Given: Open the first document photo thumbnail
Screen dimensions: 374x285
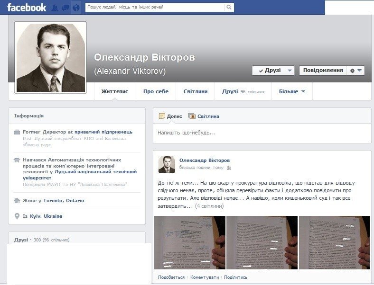Looking at the screenshot, I should 190,243.
